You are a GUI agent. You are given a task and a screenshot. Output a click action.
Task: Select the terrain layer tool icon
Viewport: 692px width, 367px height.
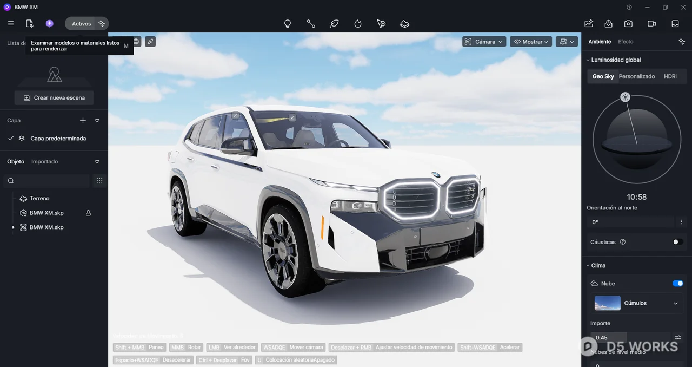click(404, 24)
